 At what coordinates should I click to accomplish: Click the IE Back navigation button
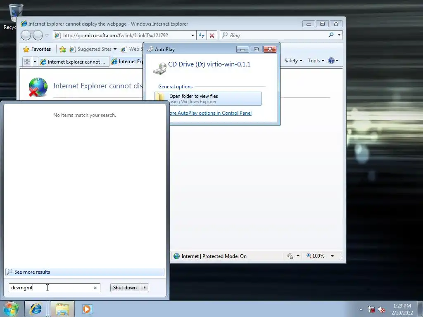click(x=26, y=35)
